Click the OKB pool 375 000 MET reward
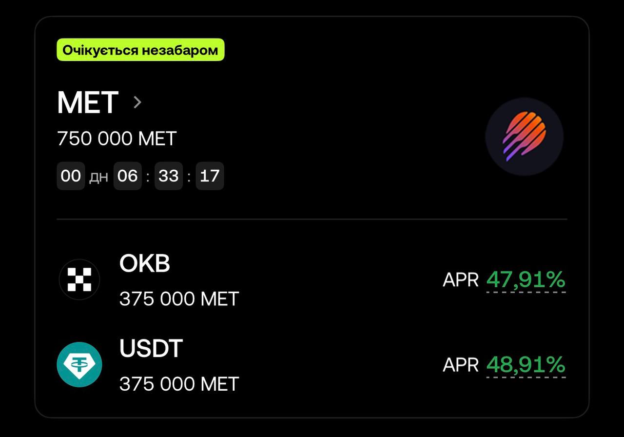This screenshot has height=437, width=624. 179,298
